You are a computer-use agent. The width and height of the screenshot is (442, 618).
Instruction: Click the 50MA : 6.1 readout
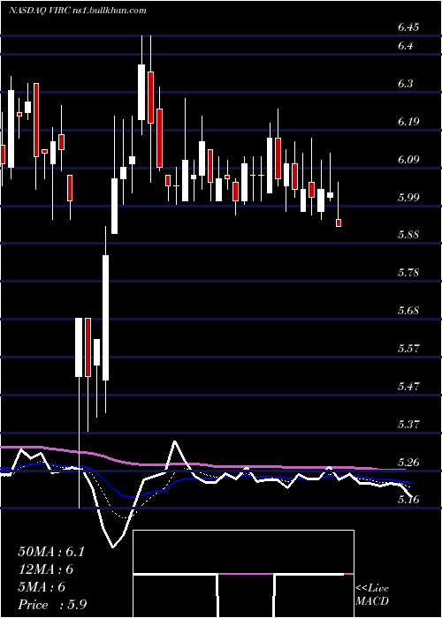51,552
